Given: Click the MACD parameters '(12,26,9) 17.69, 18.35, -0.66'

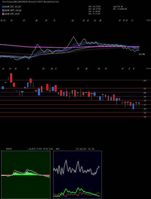Looking at the screenshot, I should [x=40, y=149].
